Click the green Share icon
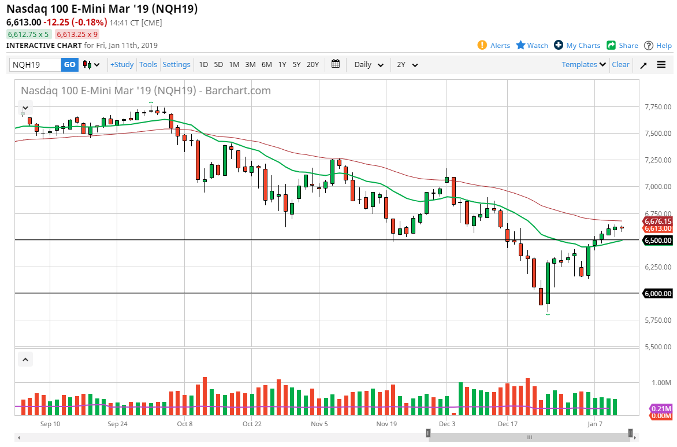Viewport: 677px width, 447px height. 612,45
